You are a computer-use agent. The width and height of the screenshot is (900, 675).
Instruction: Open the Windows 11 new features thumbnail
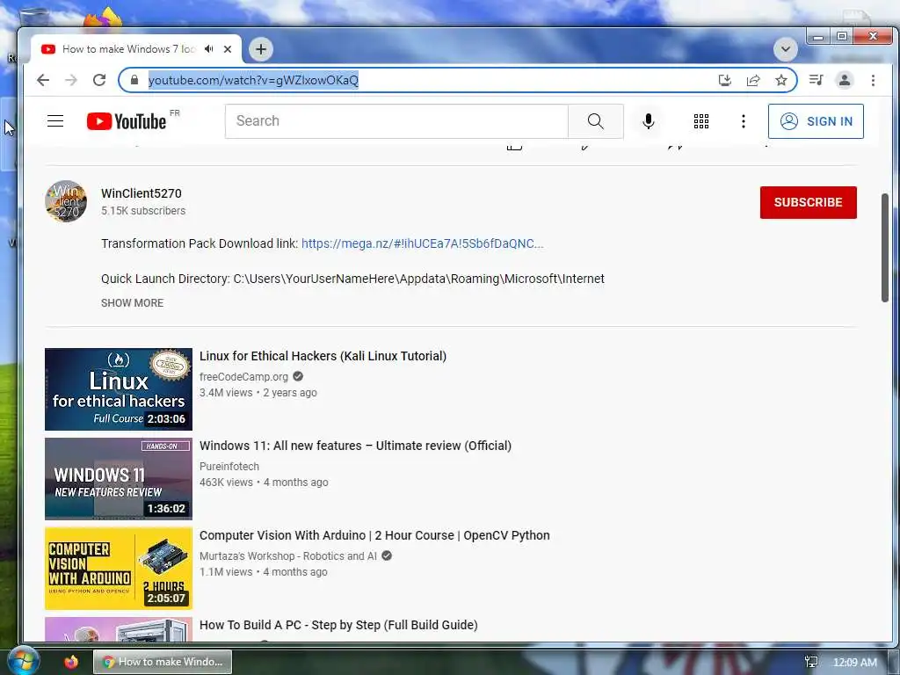(x=119, y=479)
